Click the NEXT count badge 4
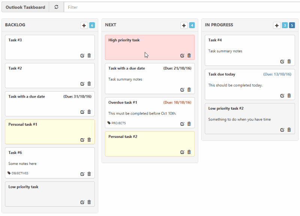 tap(192, 25)
